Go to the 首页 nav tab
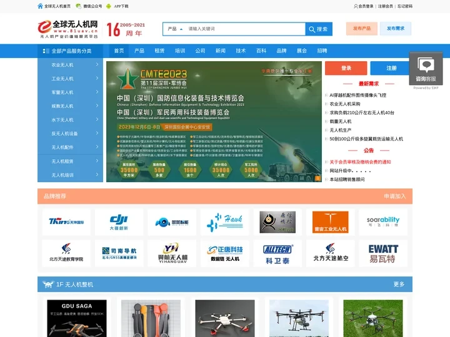This screenshot has width=450, height=337. coord(119,51)
